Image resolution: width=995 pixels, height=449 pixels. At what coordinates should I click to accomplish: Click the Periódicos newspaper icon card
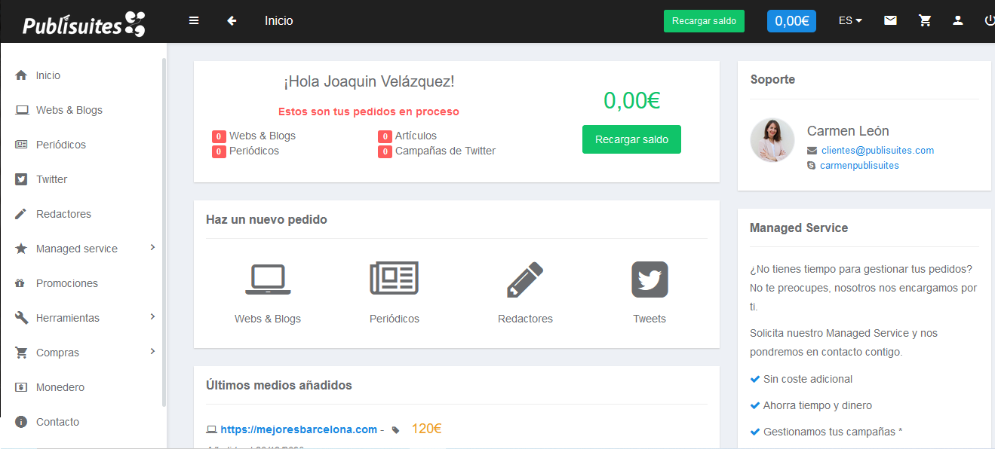[x=394, y=279]
